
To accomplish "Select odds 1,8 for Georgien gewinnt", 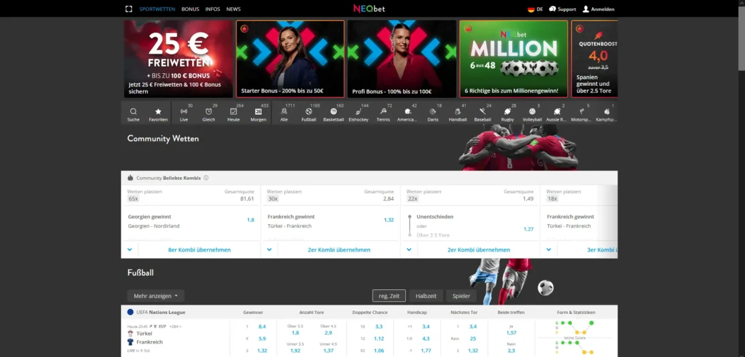I will pos(250,220).
